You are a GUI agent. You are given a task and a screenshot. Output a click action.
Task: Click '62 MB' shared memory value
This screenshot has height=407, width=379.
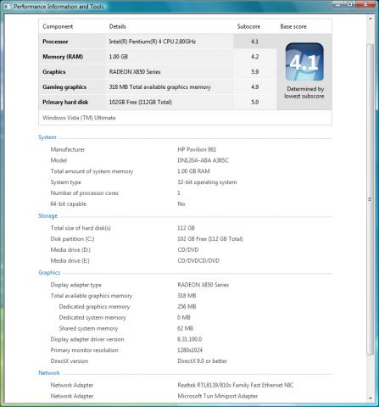tap(186, 328)
